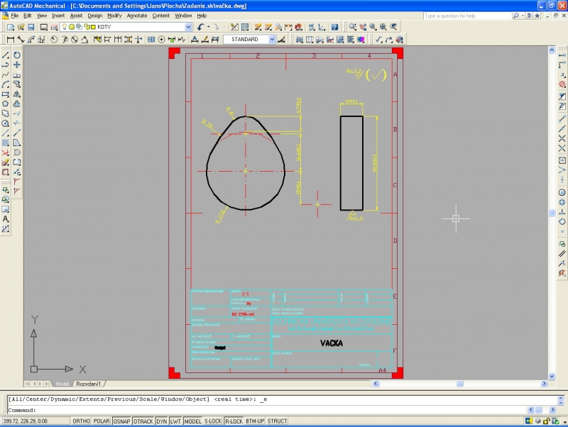
Task: Select the multiline Text 'A' tool
Action: [6, 219]
